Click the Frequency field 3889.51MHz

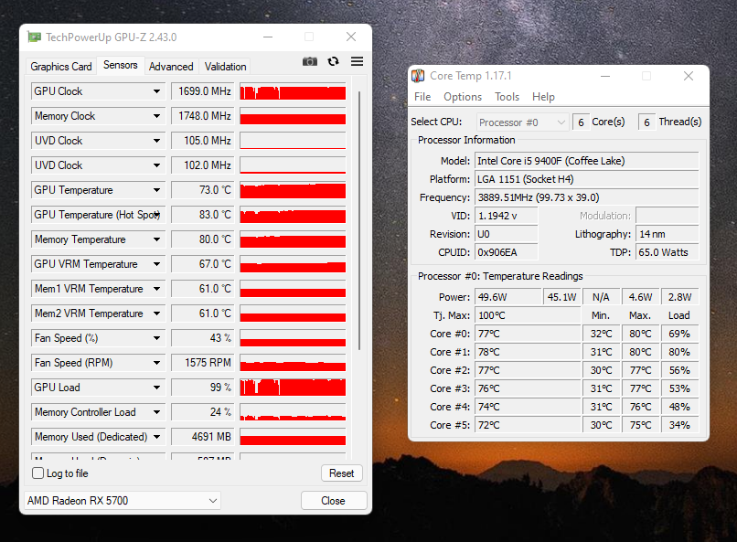click(x=587, y=197)
